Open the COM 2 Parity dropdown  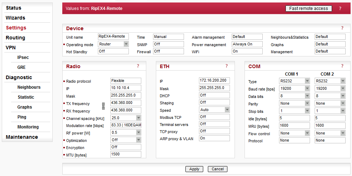pos(330,103)
